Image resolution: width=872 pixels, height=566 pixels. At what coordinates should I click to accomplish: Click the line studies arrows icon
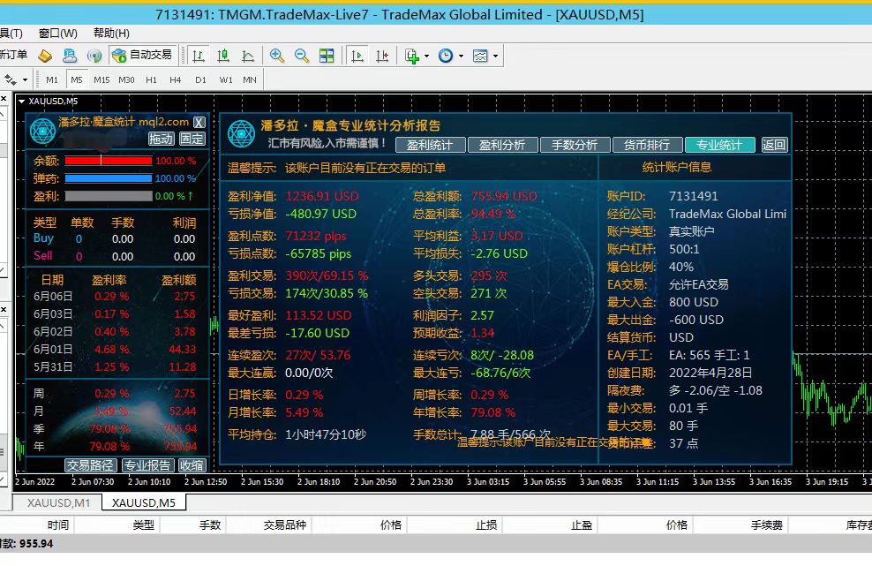click(x=10, y=79)
